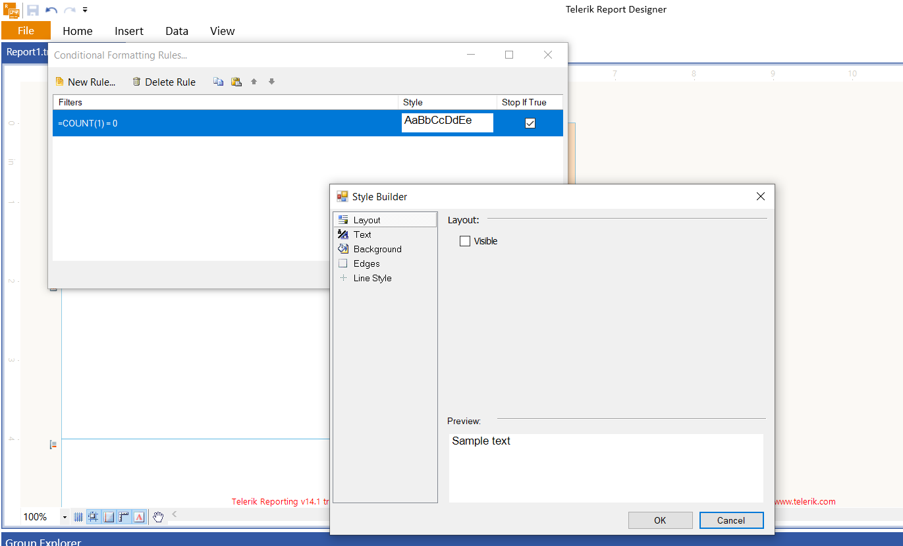903x546 pixels.
Task: Toggle the lined-page icon in bottom toolbar
Action: tap(109, 517)
